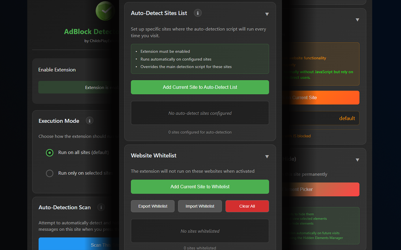
Task: Click the green 'AdBlock' title text
Action: pyautogui.click(x=78, y=32)
